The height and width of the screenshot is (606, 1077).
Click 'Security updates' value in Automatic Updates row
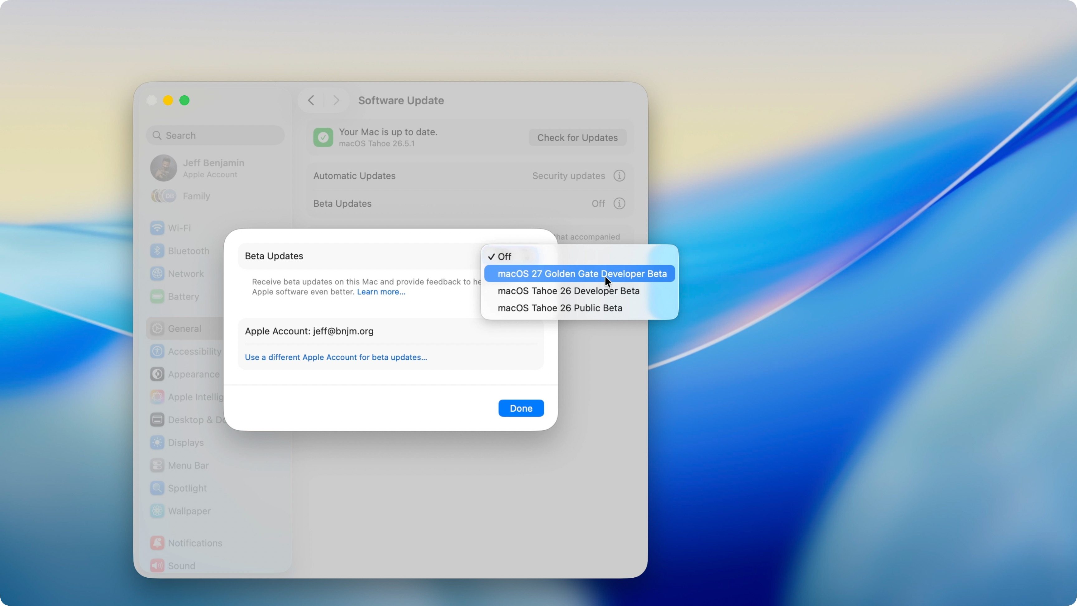[x=569, y=176]
